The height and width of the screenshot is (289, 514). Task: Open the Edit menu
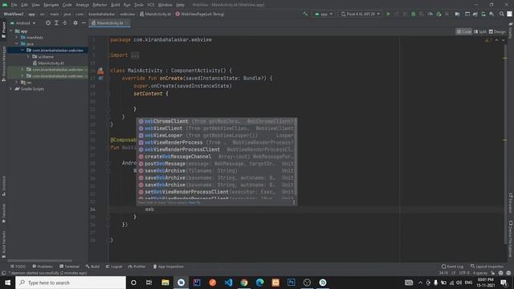pos(24,5)
